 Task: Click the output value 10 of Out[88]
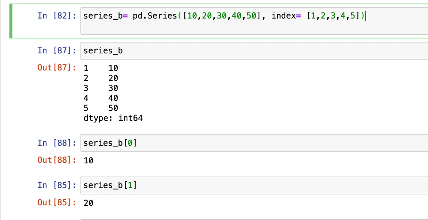[x=89, y=160]
